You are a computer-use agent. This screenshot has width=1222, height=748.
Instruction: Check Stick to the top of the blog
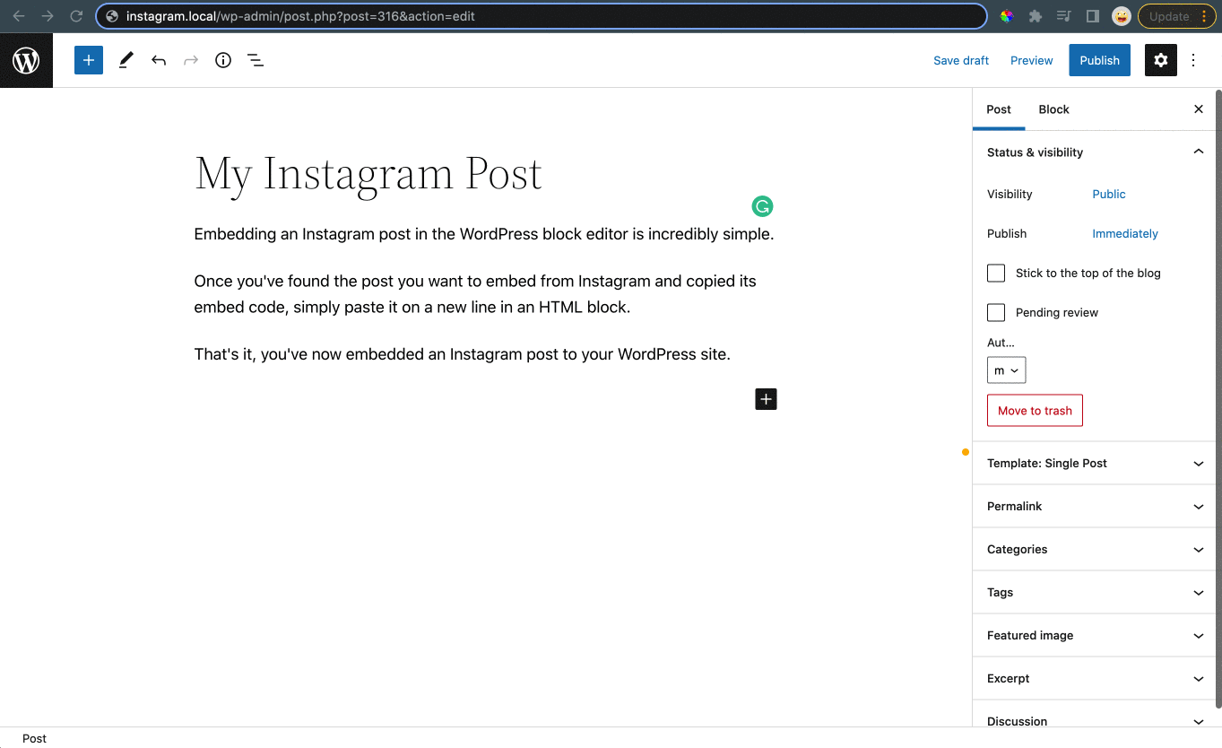coord(996,273)
